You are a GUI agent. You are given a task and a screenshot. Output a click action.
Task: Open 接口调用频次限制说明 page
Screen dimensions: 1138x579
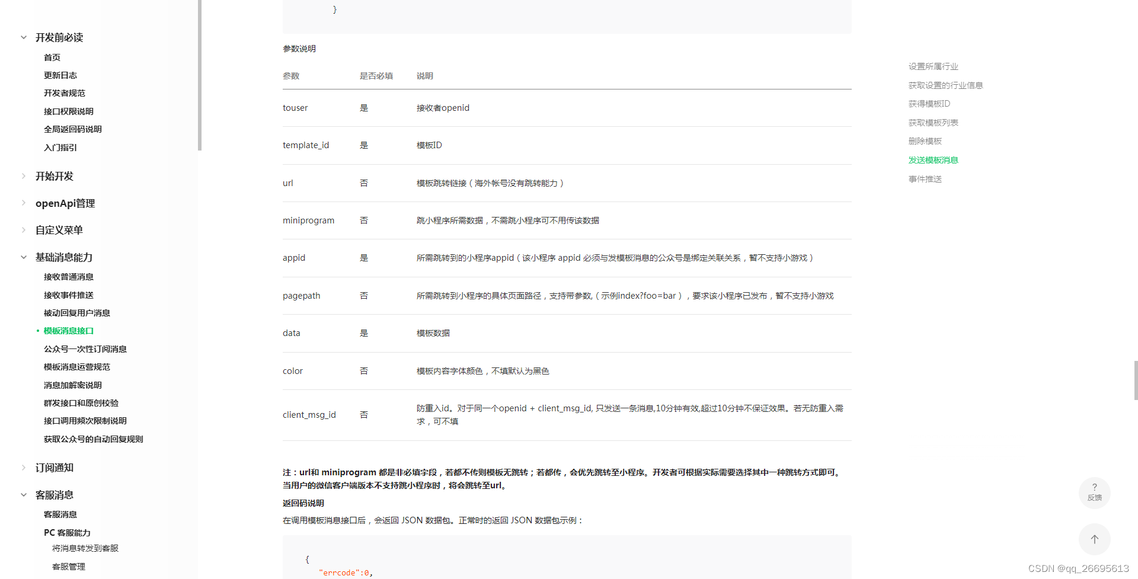(x=85, y=421)
